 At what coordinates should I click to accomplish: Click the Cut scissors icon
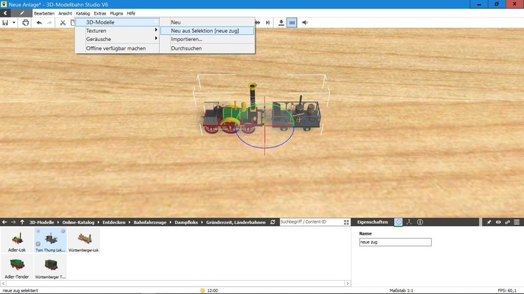62,23
